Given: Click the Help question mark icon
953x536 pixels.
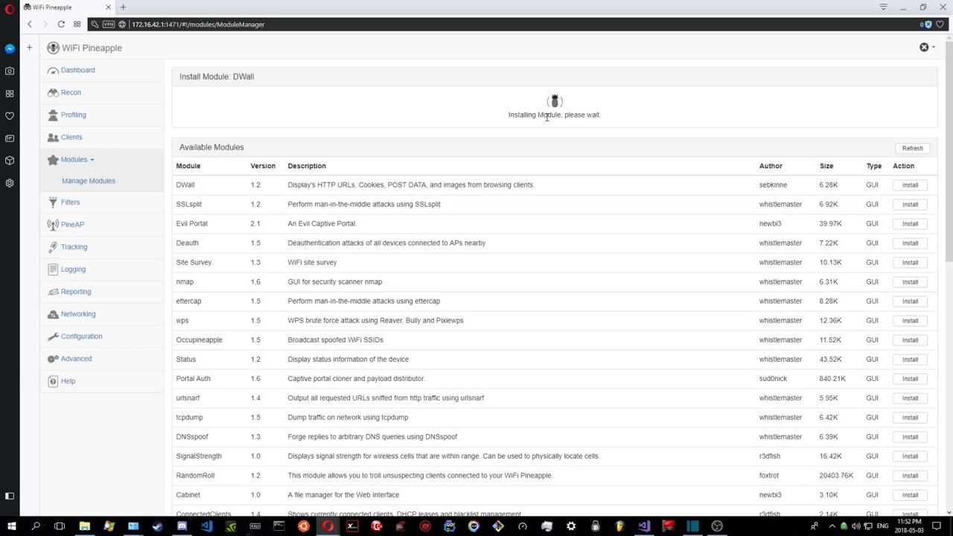Looking at the screenshot, I should pyautogui.click(x=53, y=381).
